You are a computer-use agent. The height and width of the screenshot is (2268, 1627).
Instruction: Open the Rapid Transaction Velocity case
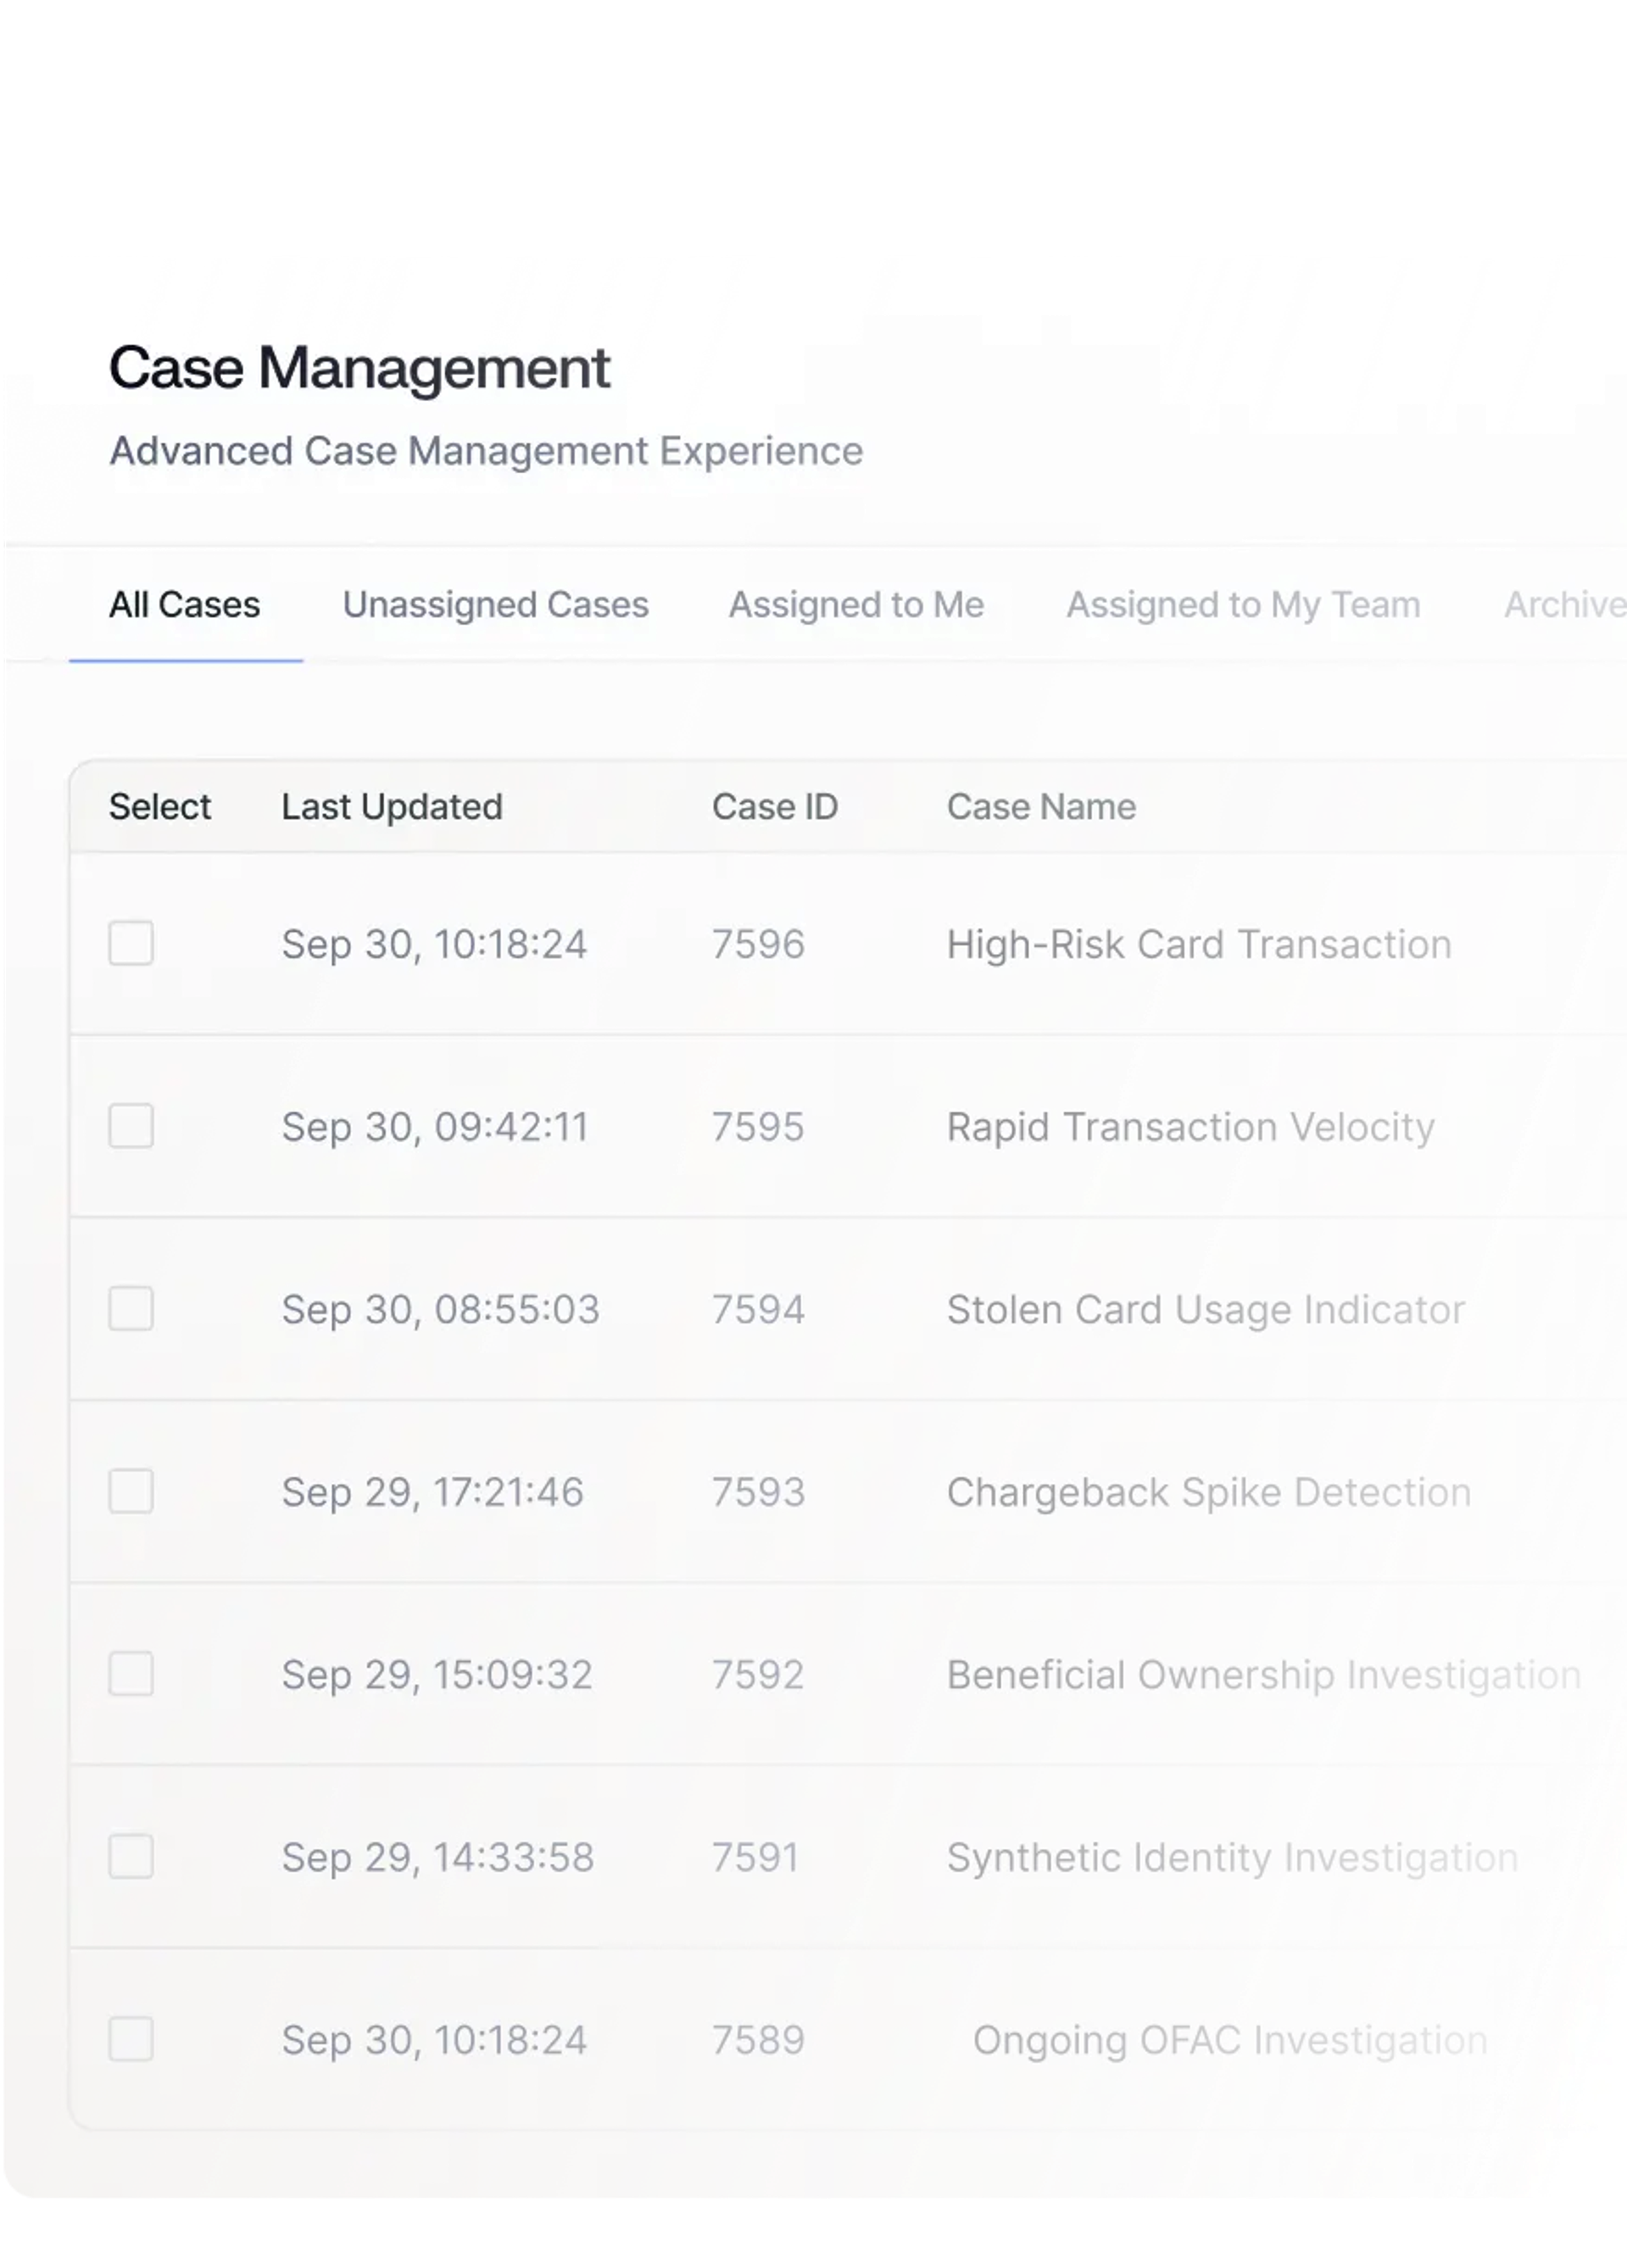coord(1191,1128)
